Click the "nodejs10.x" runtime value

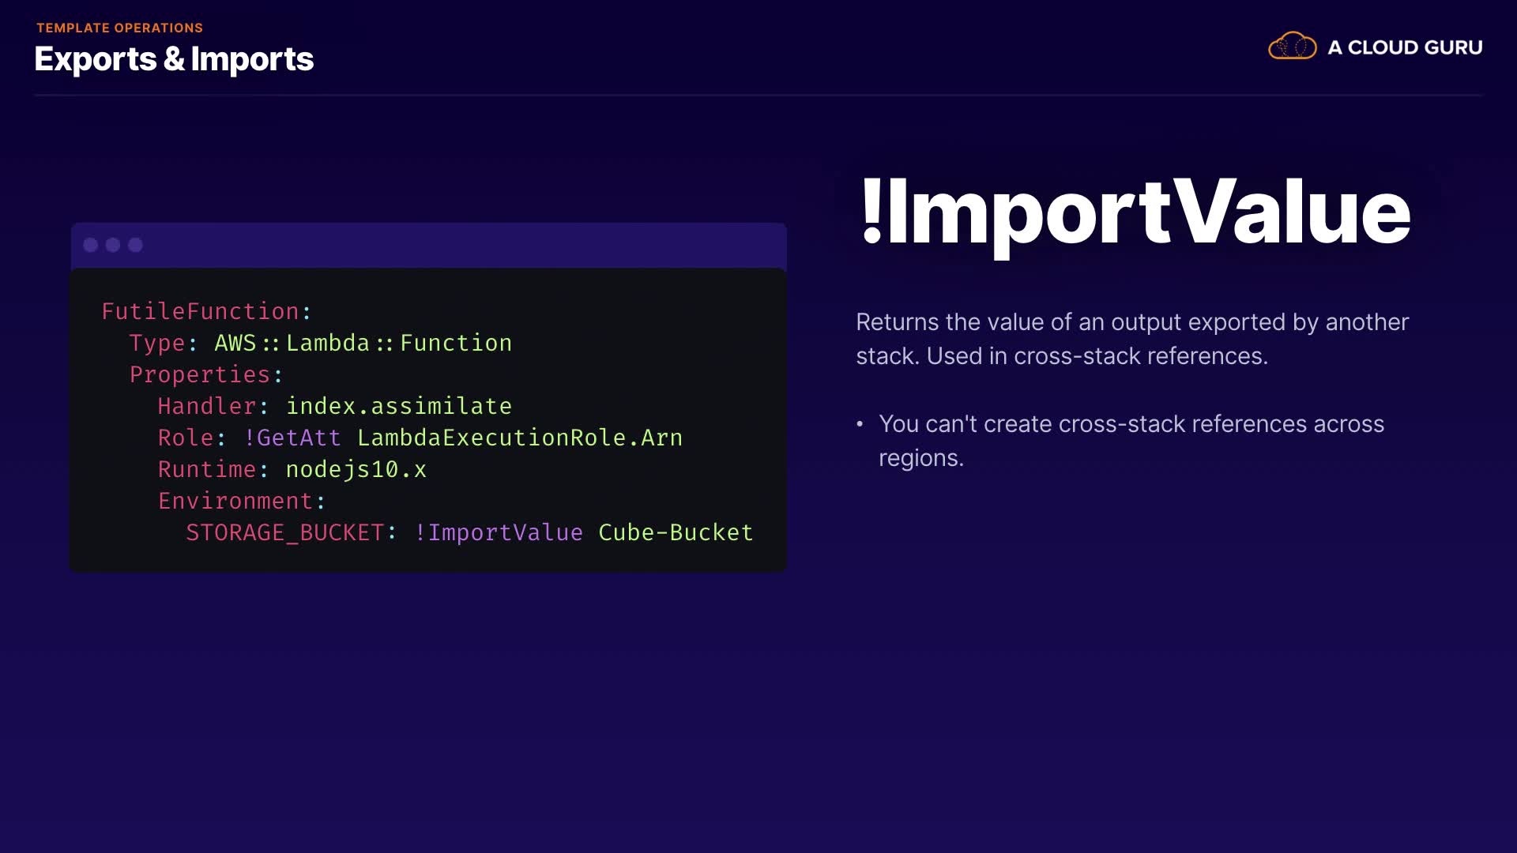pyautogui.click(x=356, y=469)
